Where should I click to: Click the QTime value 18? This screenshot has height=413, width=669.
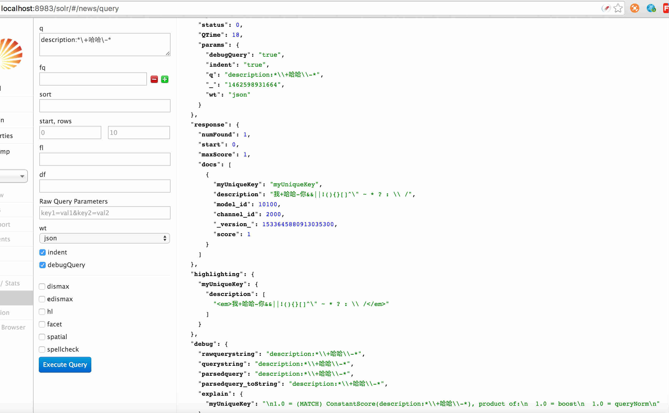pos(236,35)
